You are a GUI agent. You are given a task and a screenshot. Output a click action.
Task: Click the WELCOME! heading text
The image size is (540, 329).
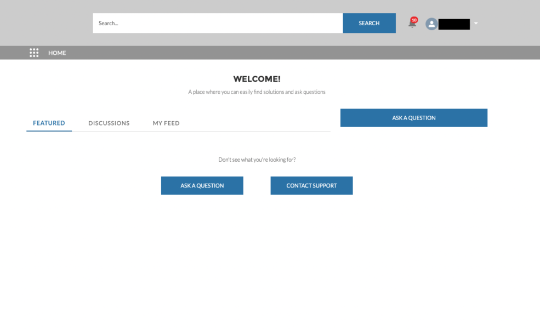pyautogui.click(x=257, y=79)
